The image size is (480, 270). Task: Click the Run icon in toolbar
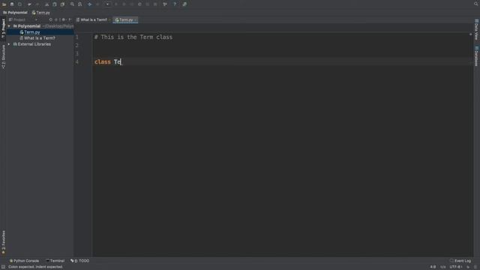(116, 4)
